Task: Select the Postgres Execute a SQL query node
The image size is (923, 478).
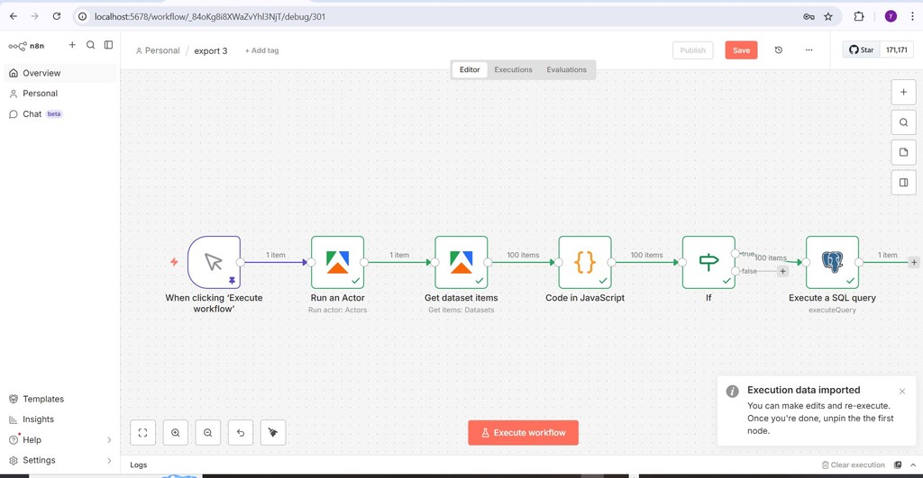Action: [832, 262]
